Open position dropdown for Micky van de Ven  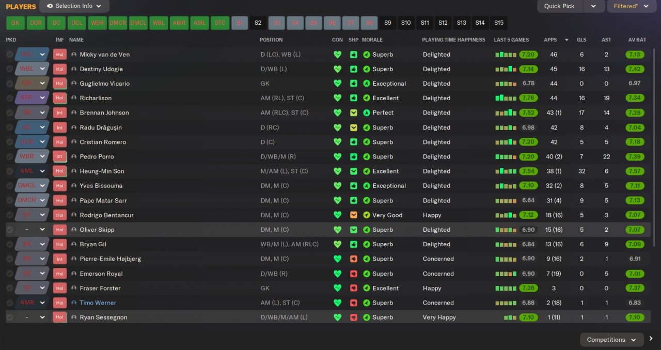pyautogui.click(x=43, y=54)
